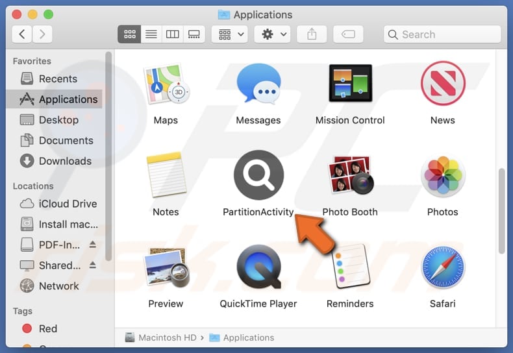Select the PartitionActivity magnifier icon
Image resolution: width=513 pixels, height=353 pixels.
258,175
